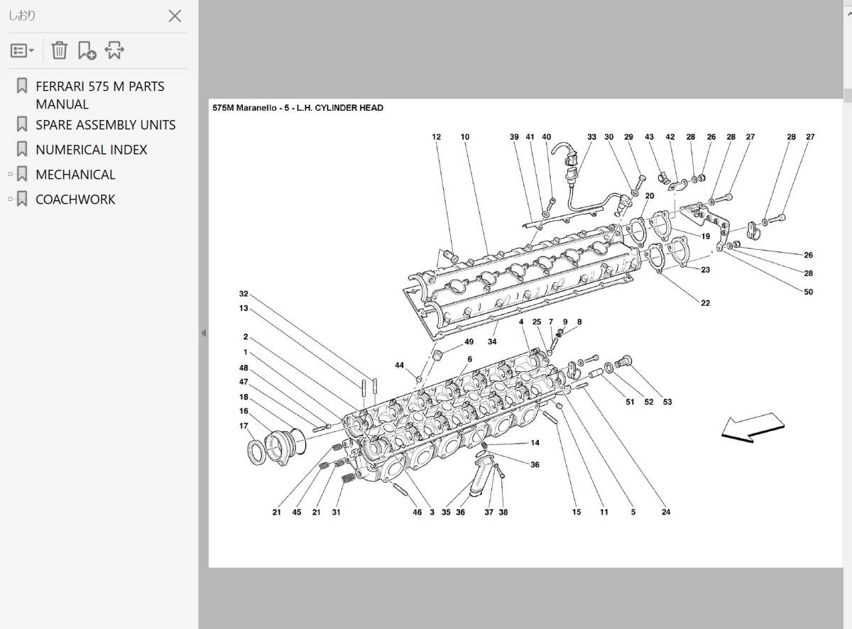Click part number 32 in the diagram
The image size is (852, 629).
tap(244, 294)
